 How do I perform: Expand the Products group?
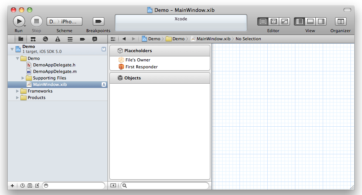tap(17, 97)
